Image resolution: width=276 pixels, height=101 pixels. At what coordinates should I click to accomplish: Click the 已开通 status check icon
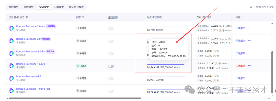78,66
